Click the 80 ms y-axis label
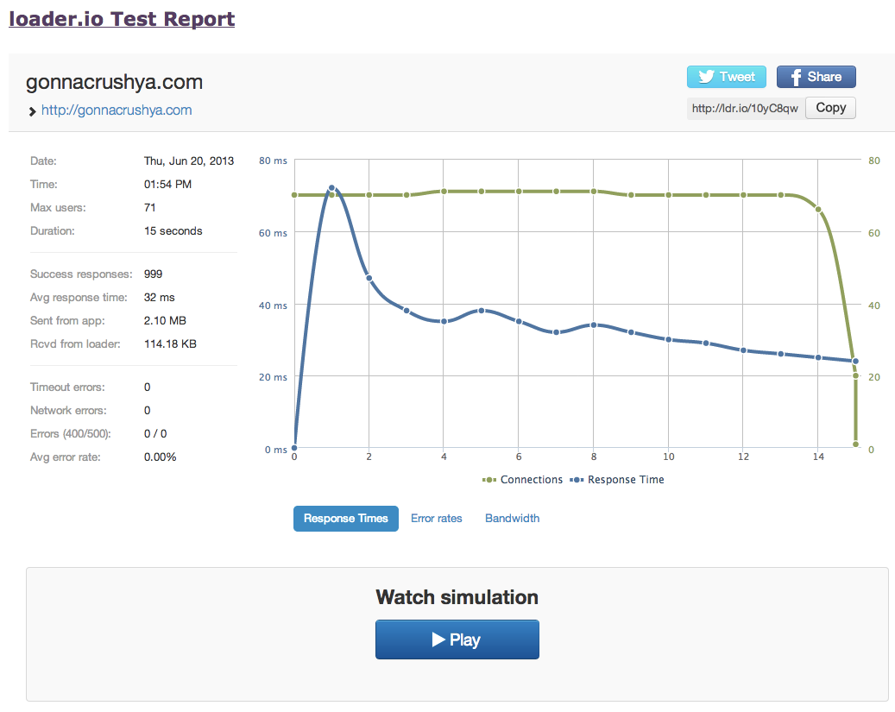This screenshot has width=895, height=712. click(x=273, y=161)
